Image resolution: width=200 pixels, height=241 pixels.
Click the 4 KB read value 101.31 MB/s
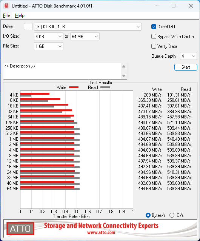(179, 95)
